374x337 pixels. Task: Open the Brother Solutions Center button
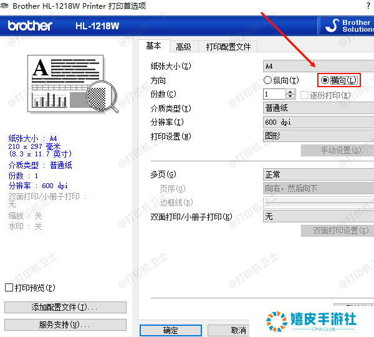[346, 26]
